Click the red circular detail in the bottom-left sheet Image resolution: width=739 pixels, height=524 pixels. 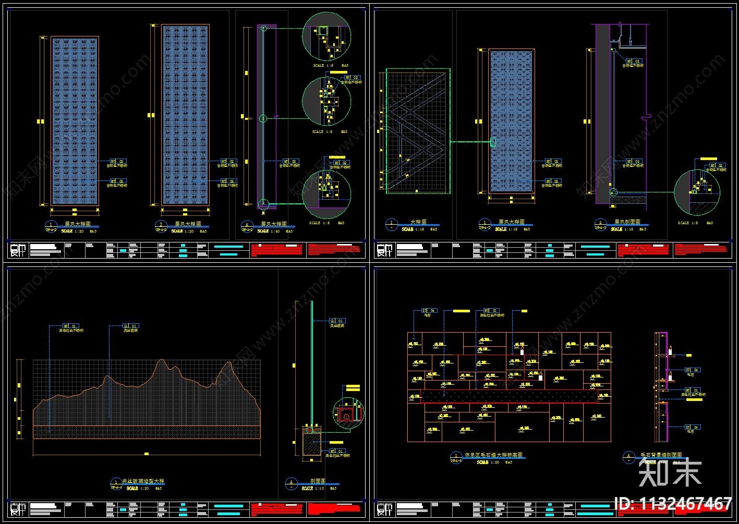348,413
